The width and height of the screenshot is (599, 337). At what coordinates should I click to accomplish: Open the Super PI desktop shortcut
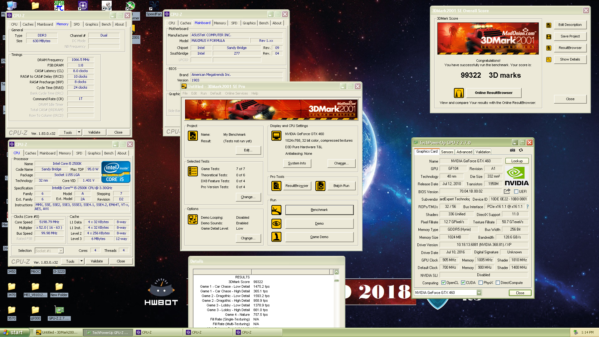(x=59, y=5)
